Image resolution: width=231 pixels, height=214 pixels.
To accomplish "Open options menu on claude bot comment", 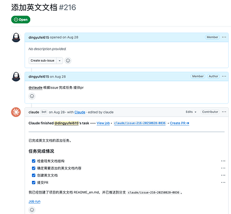I will coord(224,112).
